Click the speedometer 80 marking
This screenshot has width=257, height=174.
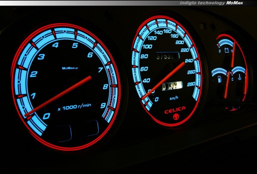[144, 56]
